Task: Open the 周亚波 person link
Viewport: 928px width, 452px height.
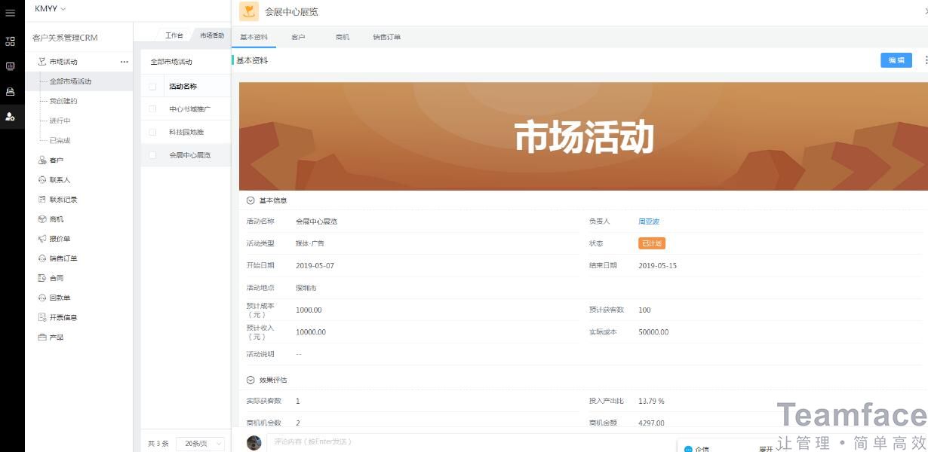Action: coord(649,221)
